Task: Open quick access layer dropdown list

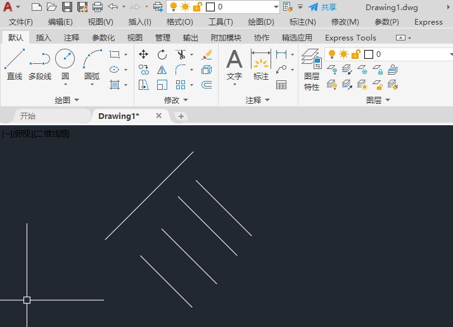Action: [x=276, y=7]
